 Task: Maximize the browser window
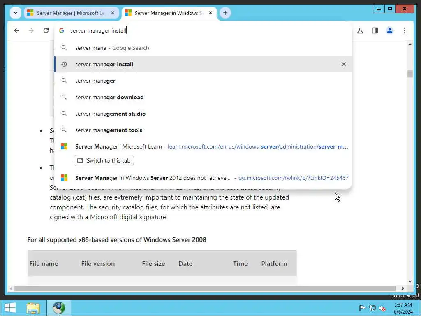[x=390, y=9]
